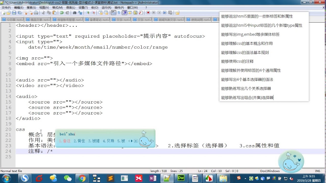Switch to the 备课笔记.txt tab

coord(97,19)
